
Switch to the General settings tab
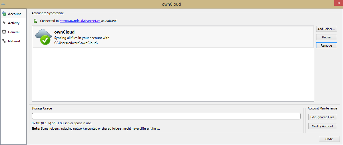14,32
